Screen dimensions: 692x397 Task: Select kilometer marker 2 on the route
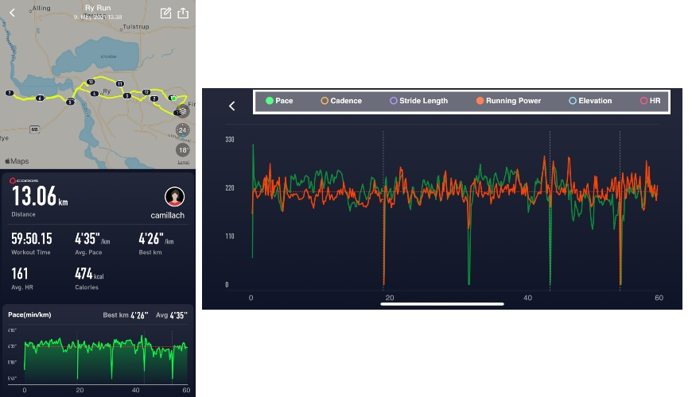(x=154, y=98)
